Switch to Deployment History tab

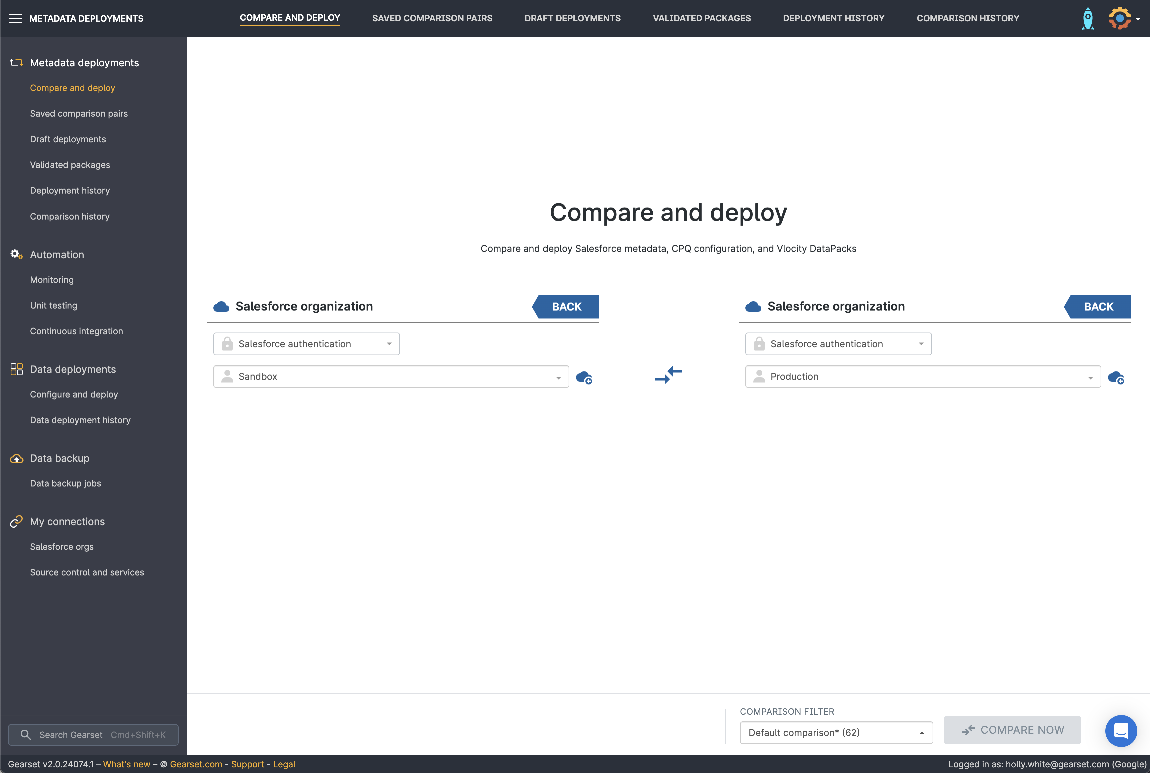click(x=833, y=18)
